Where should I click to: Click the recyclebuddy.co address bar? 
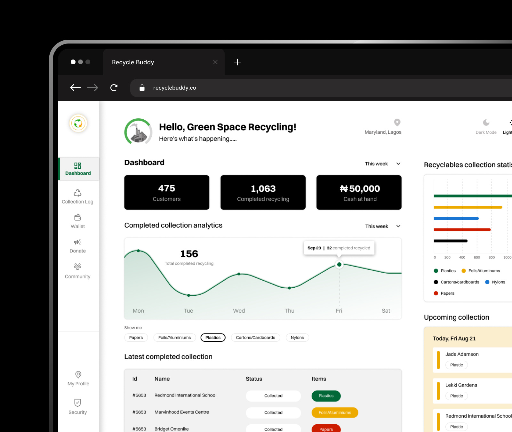tap(321, 88)
